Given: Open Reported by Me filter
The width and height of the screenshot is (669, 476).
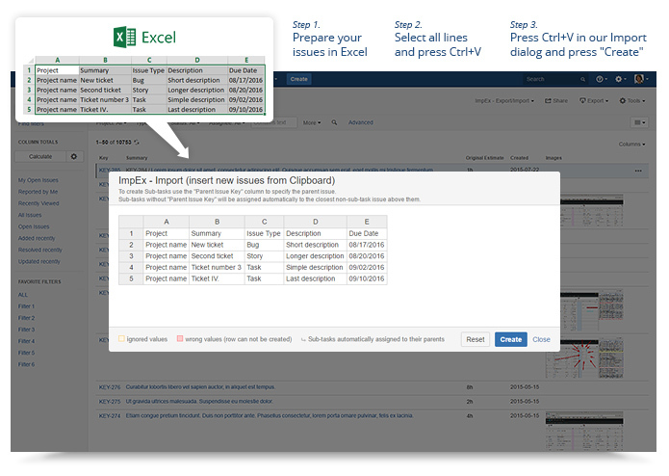Looking at the screenshot, I should point(38,192).
